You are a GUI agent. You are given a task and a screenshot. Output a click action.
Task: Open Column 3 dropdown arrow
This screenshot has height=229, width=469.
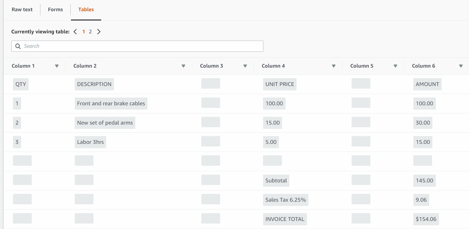(245, 66)
